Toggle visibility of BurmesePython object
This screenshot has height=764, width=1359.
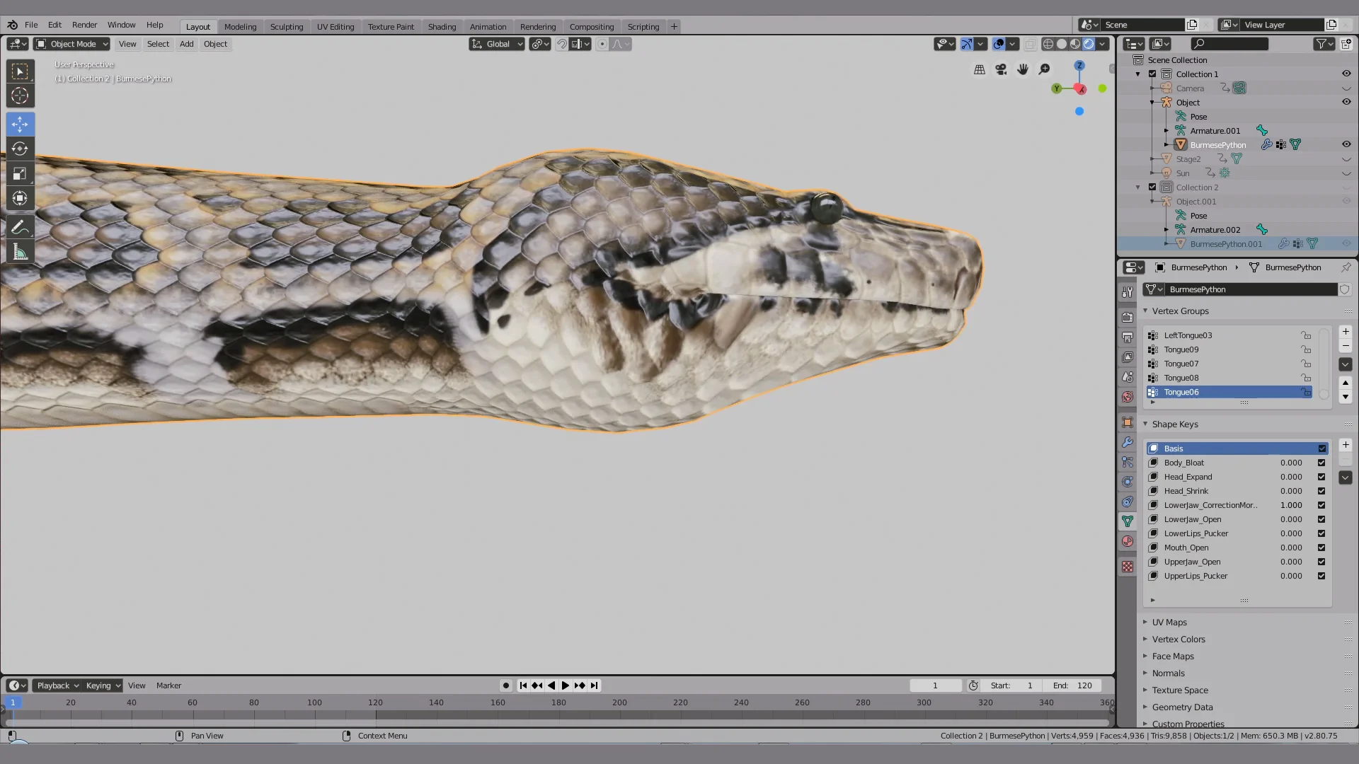pos(1346,144)
